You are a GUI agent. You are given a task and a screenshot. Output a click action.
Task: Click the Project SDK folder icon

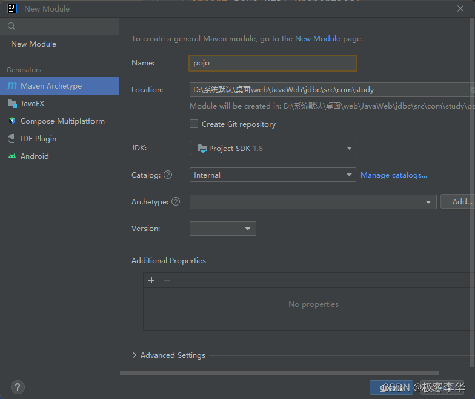point(202,148)
